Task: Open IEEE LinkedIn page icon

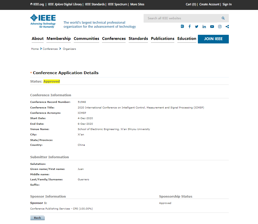Action: 204,26
